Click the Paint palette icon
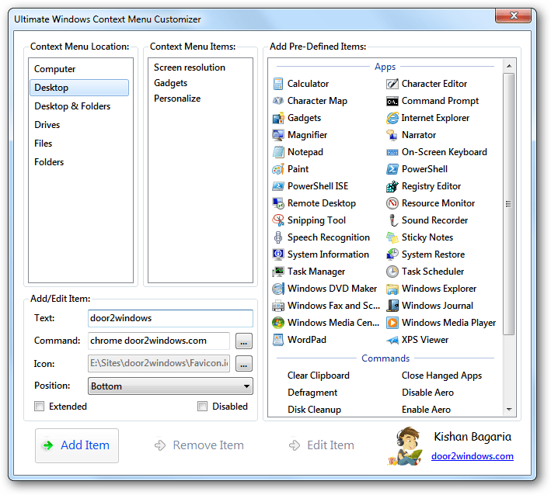The width and height of the screenshot is (551, 495). [278, 169]
